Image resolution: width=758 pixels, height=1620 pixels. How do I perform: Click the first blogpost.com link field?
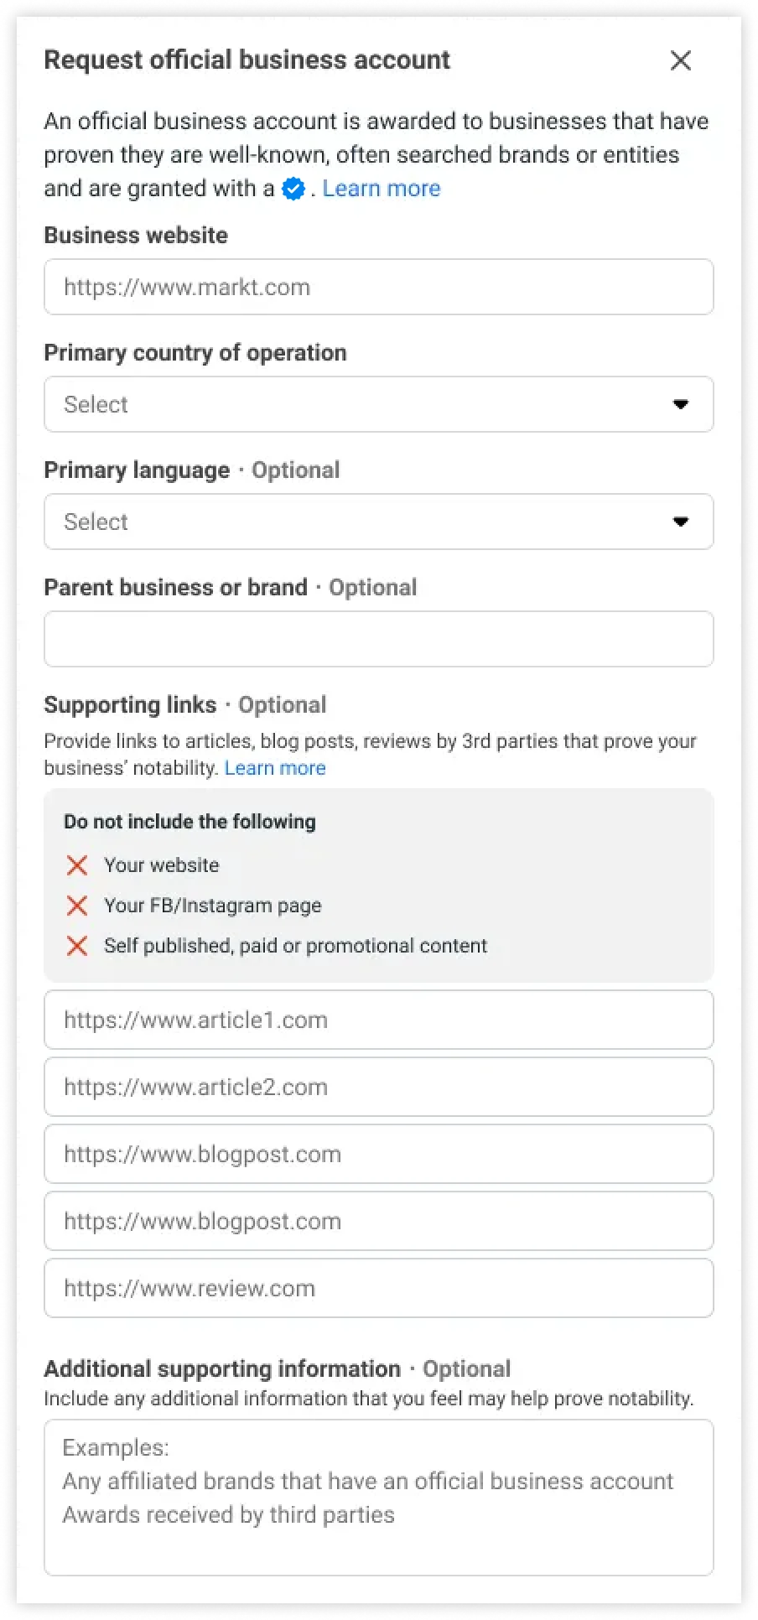point(377,1154)
